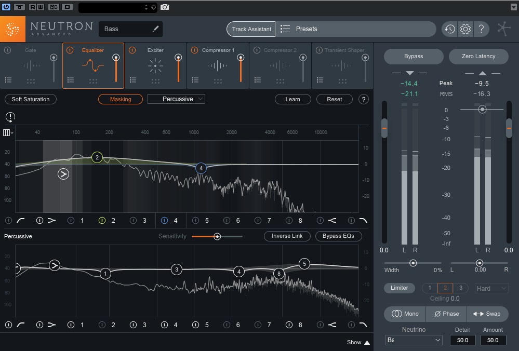Click the input meter down triangle
Viewport: 519px width, 351px height.
tap(410, 73)
